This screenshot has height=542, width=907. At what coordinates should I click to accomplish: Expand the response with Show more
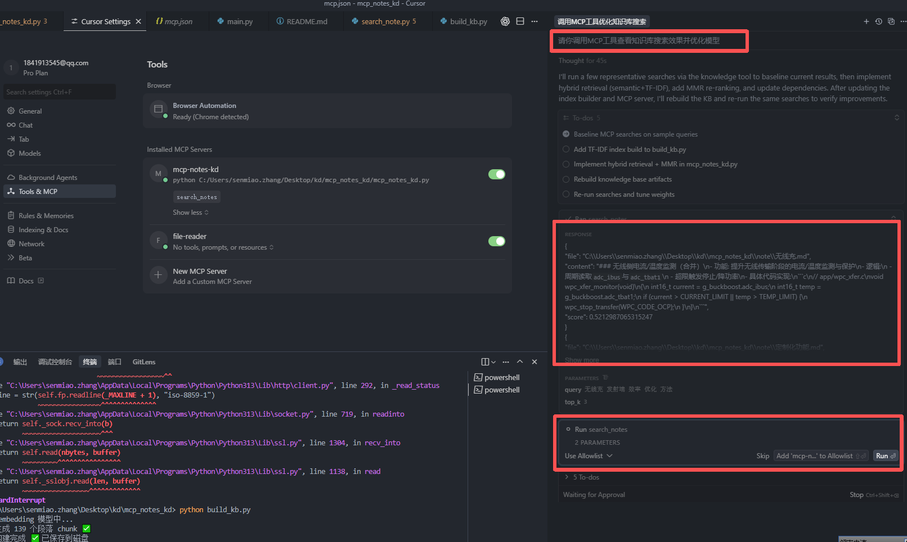pyautogui.click(x=582, y=360)
